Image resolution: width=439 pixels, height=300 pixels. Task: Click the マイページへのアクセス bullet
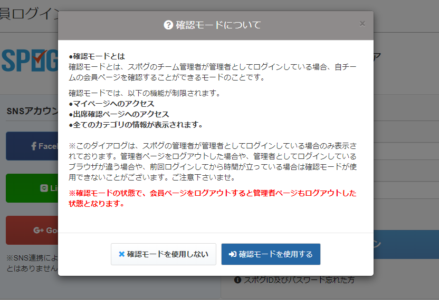coord(111,104)
